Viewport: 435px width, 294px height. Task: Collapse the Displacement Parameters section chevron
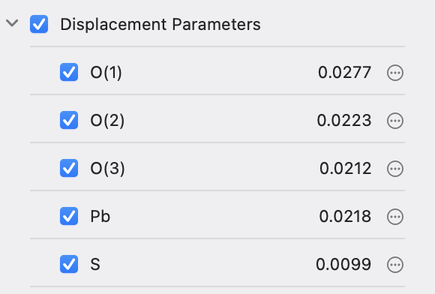click(x=12, y=23)
